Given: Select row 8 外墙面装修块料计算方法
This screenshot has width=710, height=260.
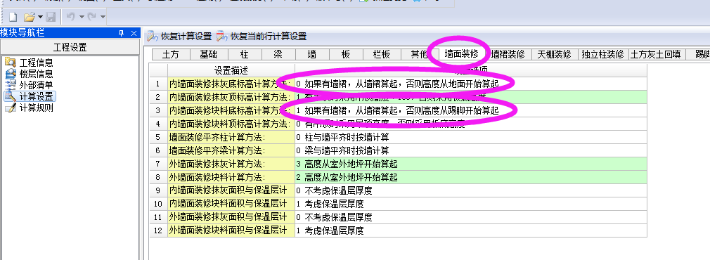Looking at the screenshot, I should pyautogui.click(x=231, y=177).
